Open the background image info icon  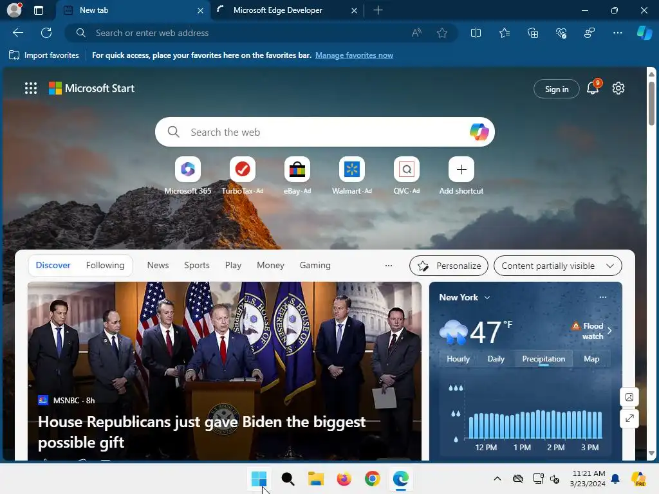coord(629,397)
